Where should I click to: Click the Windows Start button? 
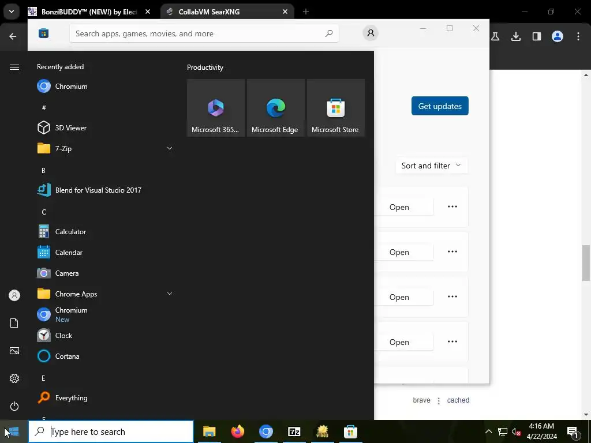tap(14, 431)
